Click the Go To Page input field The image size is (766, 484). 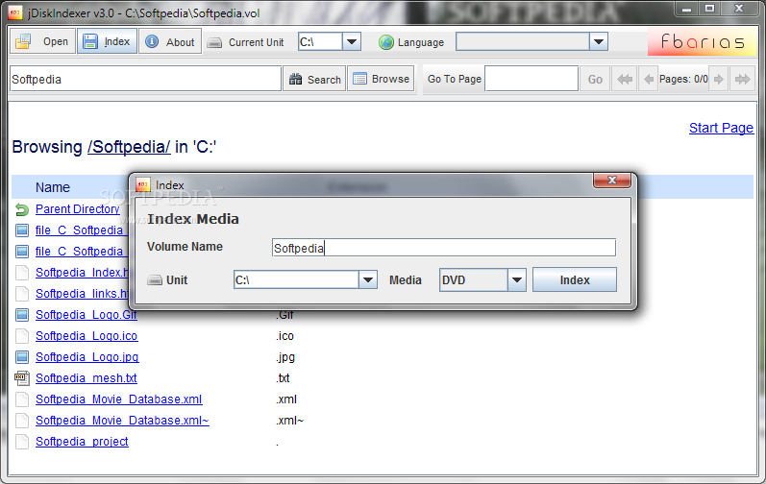[x=531, y=79]
